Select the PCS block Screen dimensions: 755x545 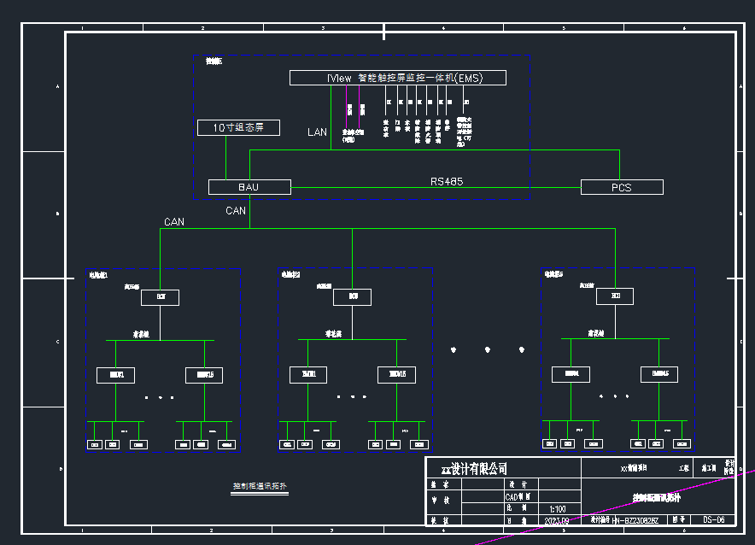(621, 187)
